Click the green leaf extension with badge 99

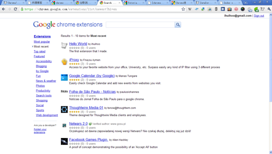(256, 10)
